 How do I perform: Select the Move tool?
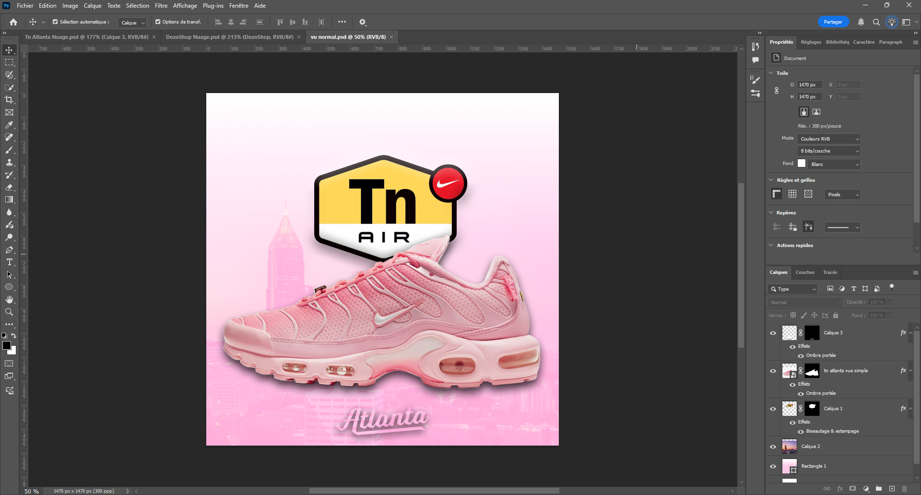(x=9, y=50)
